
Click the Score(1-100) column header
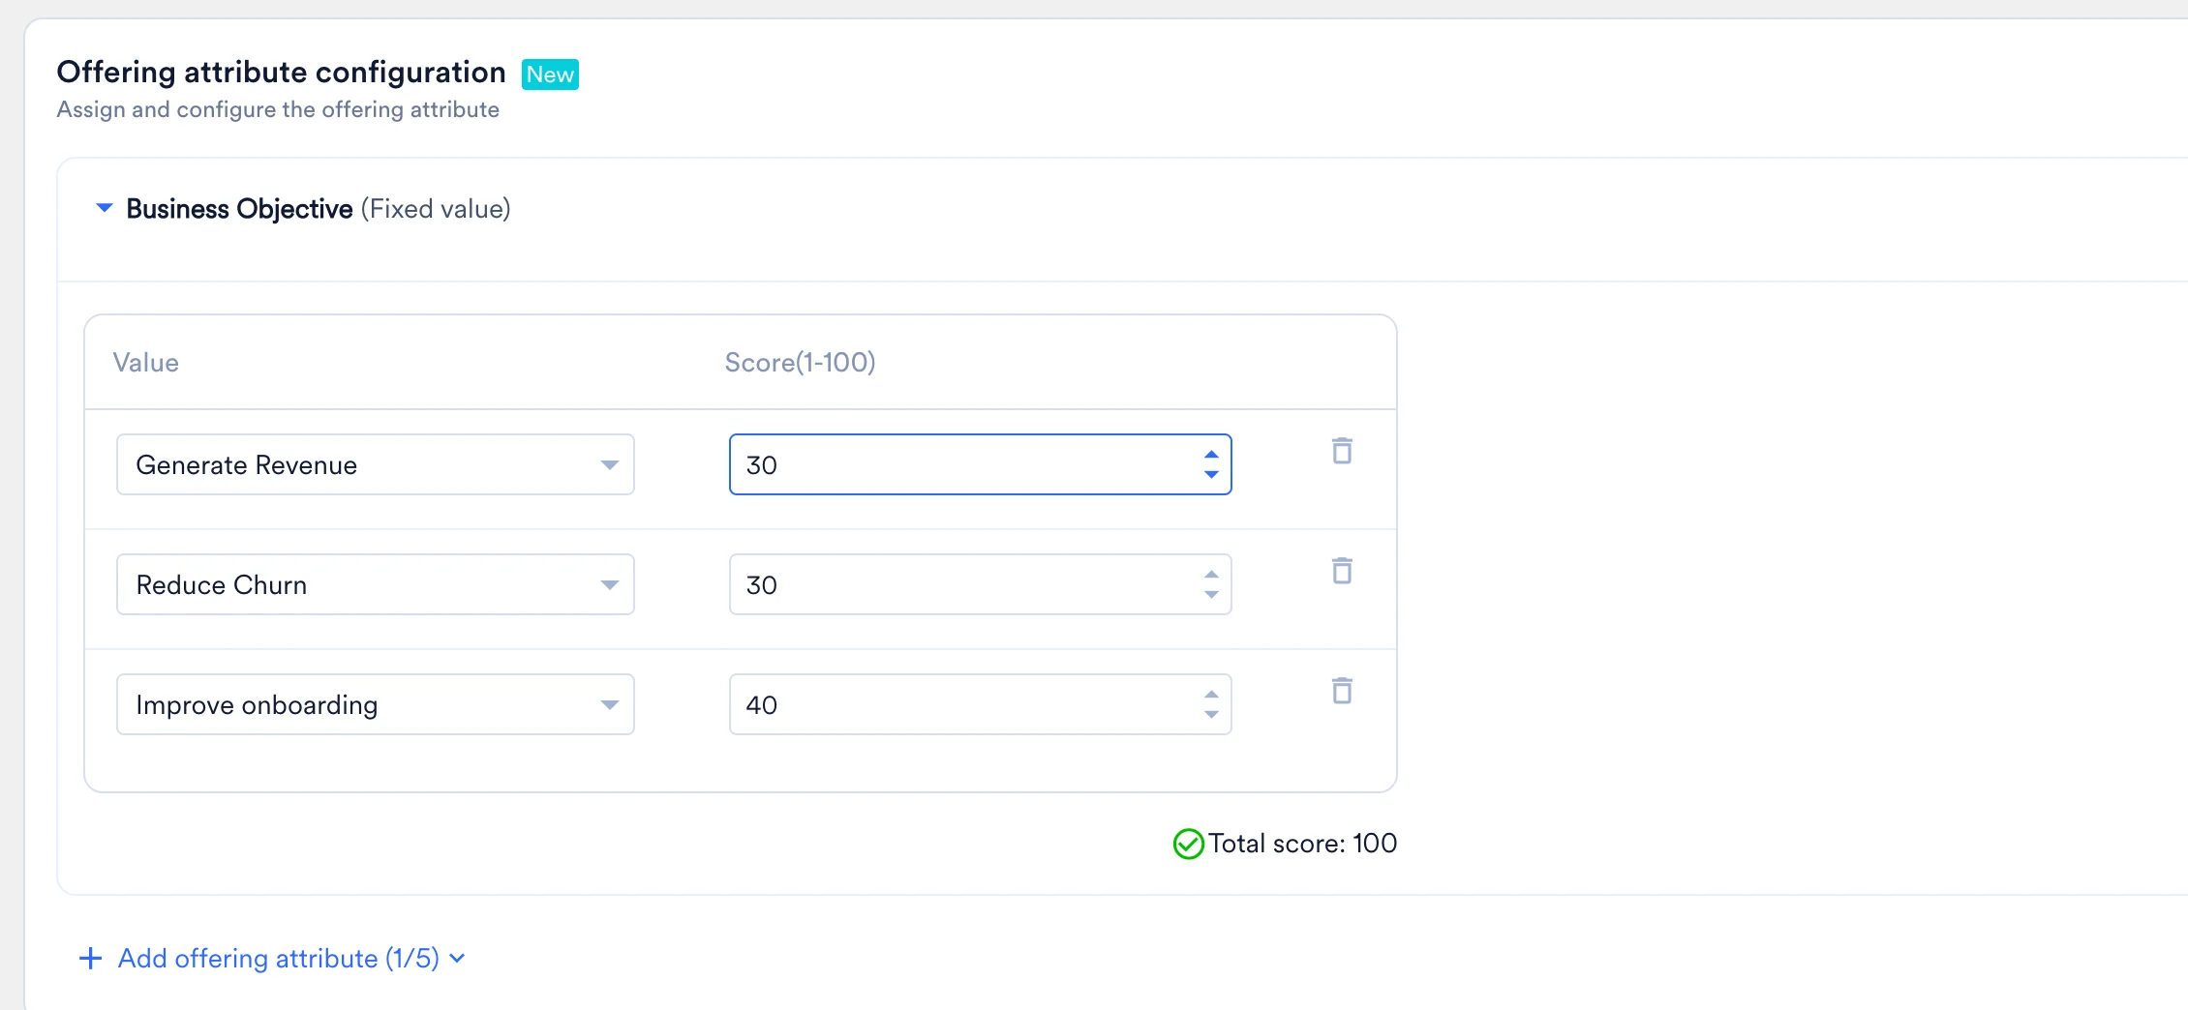pos(800,363)
